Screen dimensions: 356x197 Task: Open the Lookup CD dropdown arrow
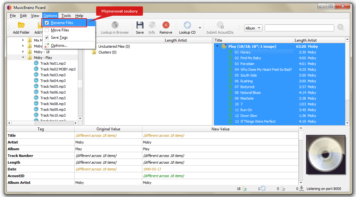[200, 28]
